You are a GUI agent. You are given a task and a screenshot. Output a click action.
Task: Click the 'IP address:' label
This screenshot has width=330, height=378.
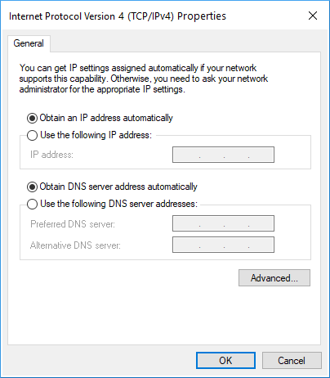click(x=51, y=155)
